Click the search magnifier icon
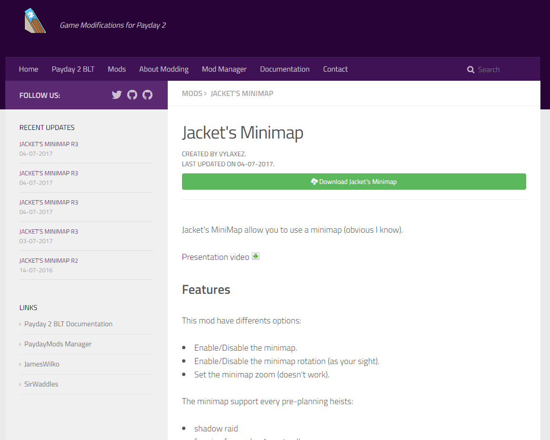The height and width of the screenshot is (440, 550). pos(471,70)
